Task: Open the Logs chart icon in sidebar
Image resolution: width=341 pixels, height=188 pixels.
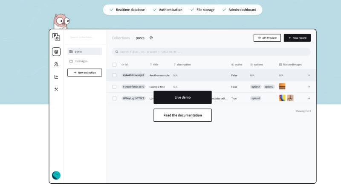Action: [x=56, y=77]
